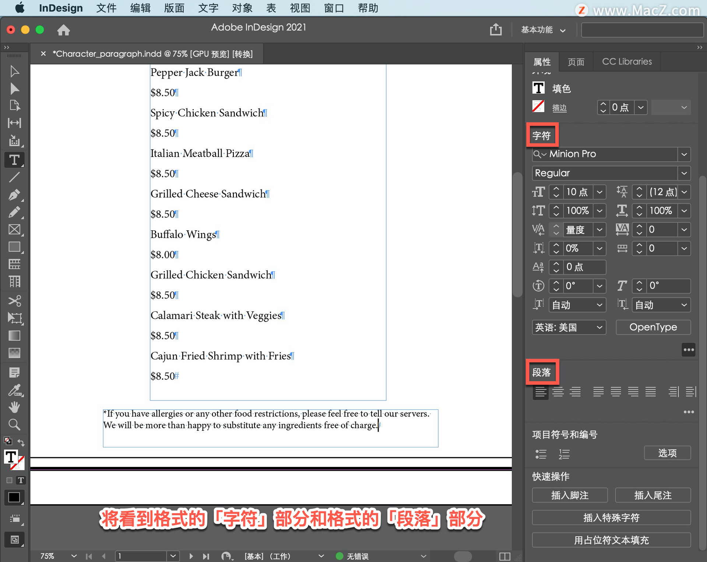Open the Minion Pro font dropdown

point(684,154)
